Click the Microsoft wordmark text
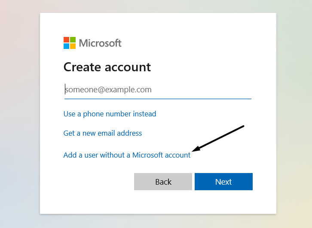 [x=100, y=43]
